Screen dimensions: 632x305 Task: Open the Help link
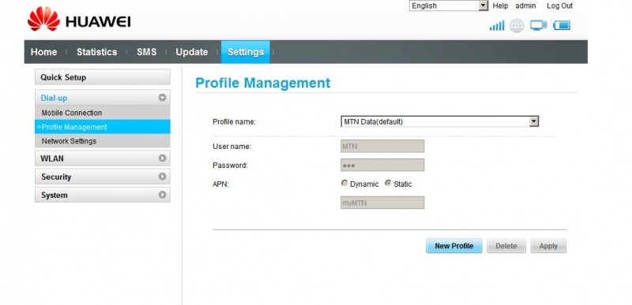point(500,6)
